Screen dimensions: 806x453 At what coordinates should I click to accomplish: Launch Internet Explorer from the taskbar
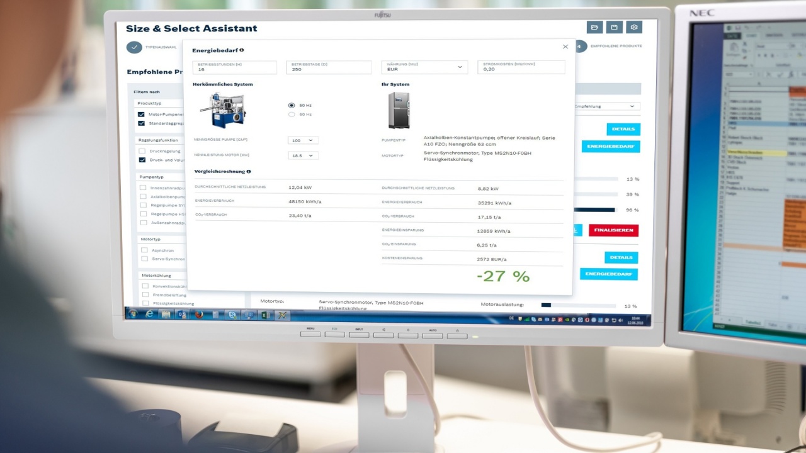pos(149,313)
